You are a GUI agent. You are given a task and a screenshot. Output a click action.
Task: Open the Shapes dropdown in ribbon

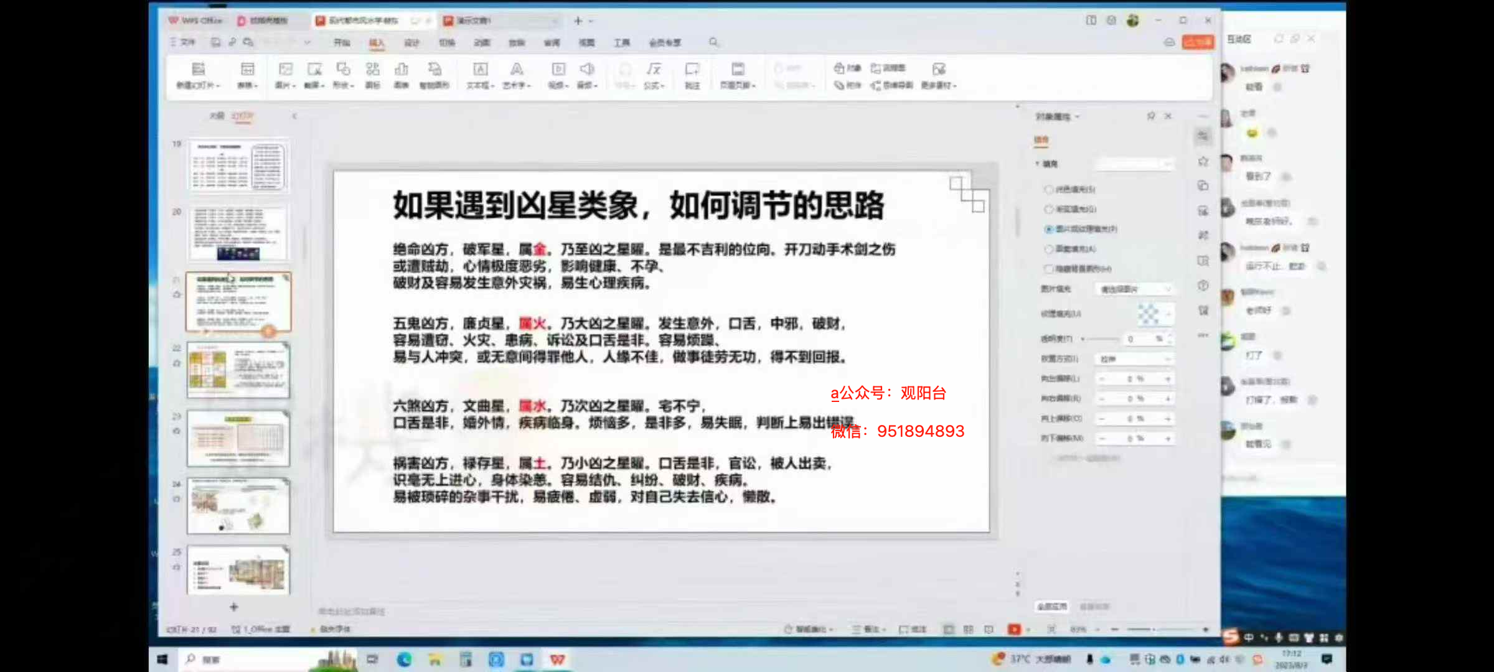click(x=343, y=85)
